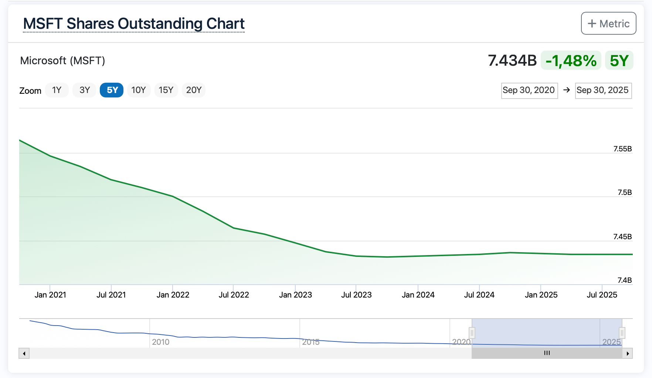Viewport: 652px width, 378px height.
Task: Switch zoom to 20Y
Action: pyautogui.click(x=194, y=90)
